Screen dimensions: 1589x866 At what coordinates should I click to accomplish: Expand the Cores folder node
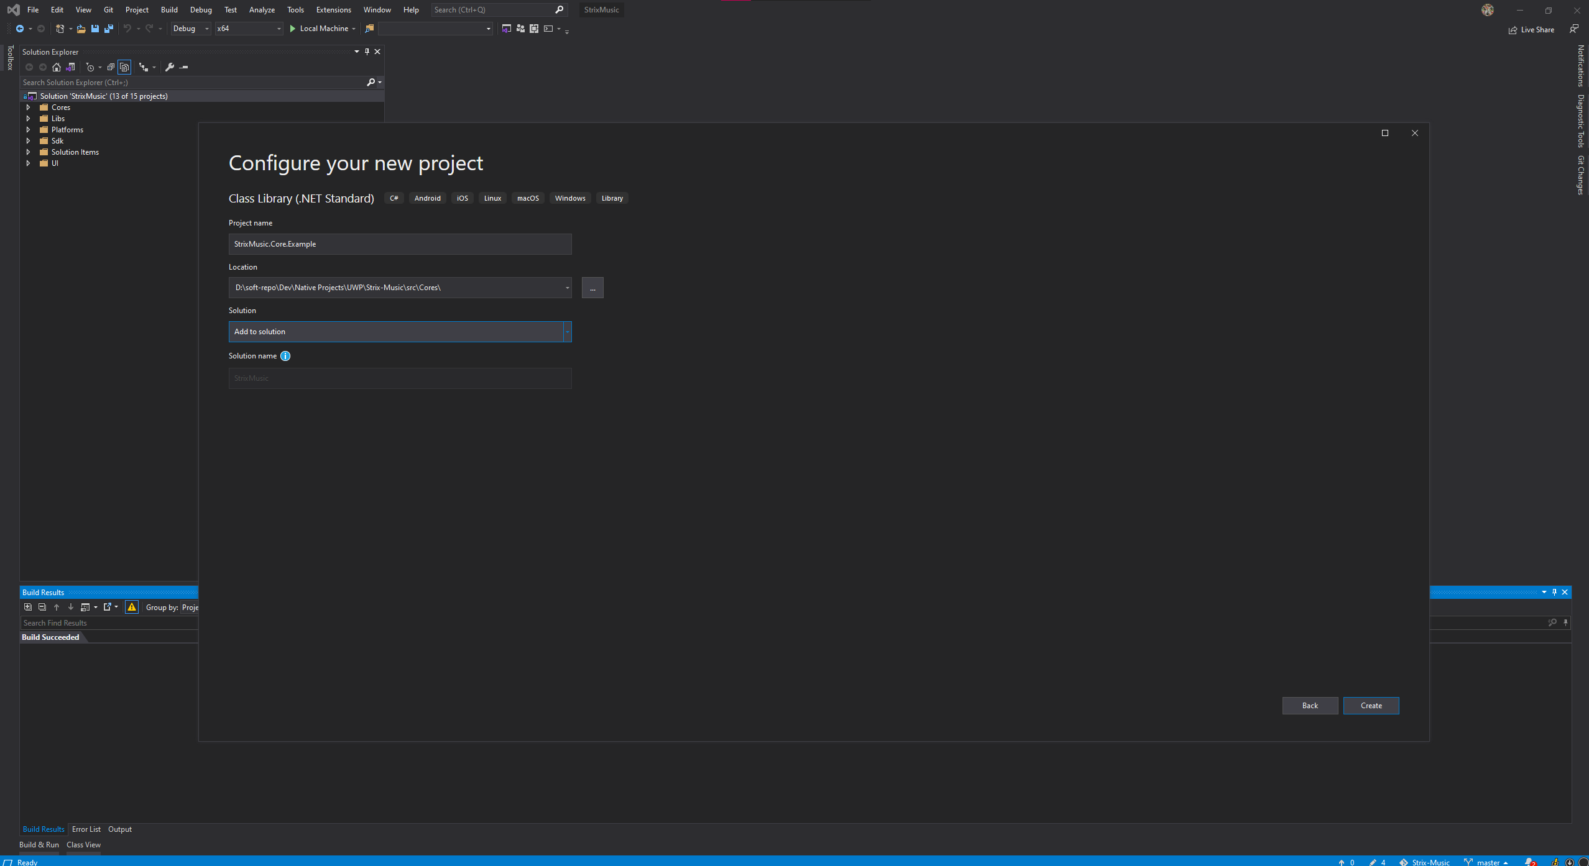28,107
